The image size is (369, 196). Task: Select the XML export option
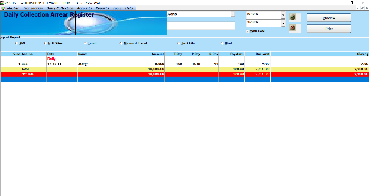point(16,43)
